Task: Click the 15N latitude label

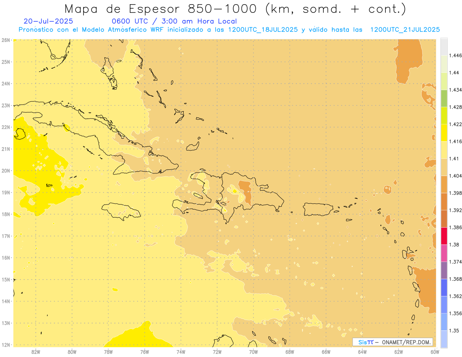Action: coord(6,279)
